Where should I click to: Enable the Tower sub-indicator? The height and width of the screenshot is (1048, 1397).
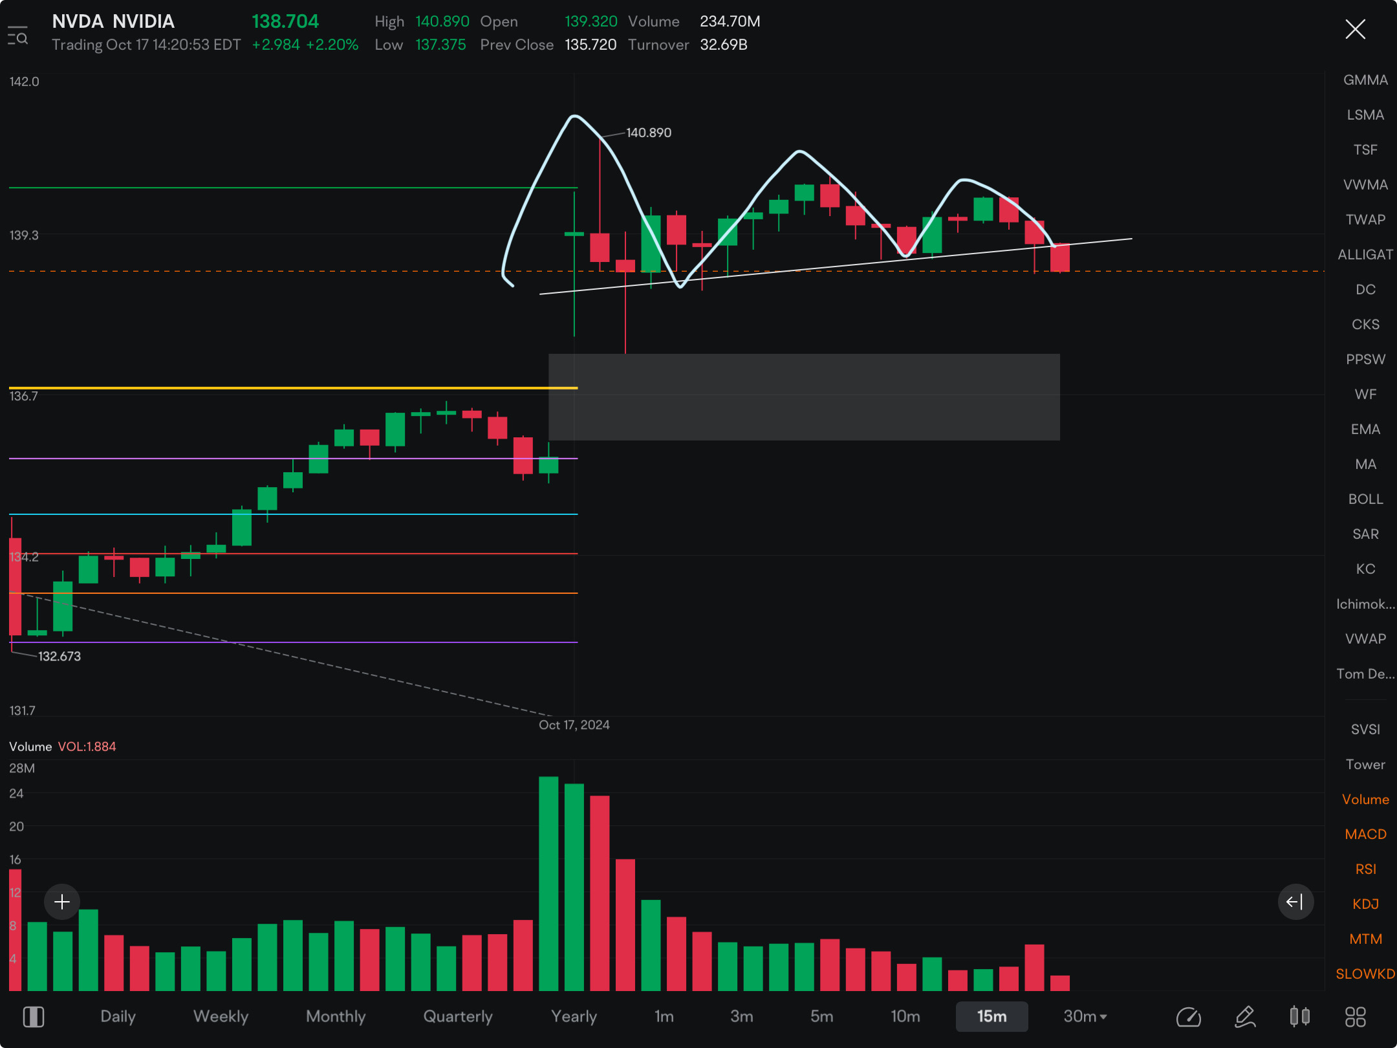[1365, 765]
